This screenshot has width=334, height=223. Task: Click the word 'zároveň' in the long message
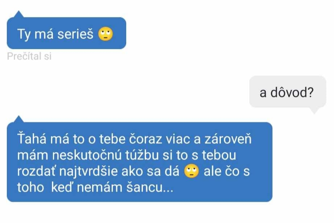(228, 139)
